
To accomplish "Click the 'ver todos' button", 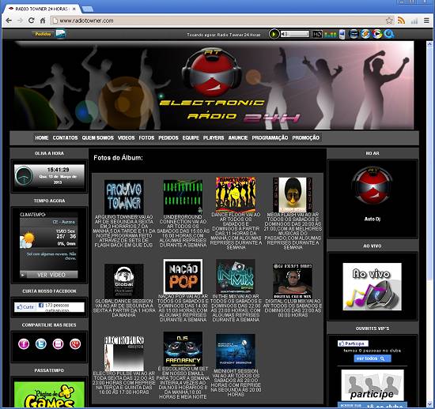I will pos(373,358).
